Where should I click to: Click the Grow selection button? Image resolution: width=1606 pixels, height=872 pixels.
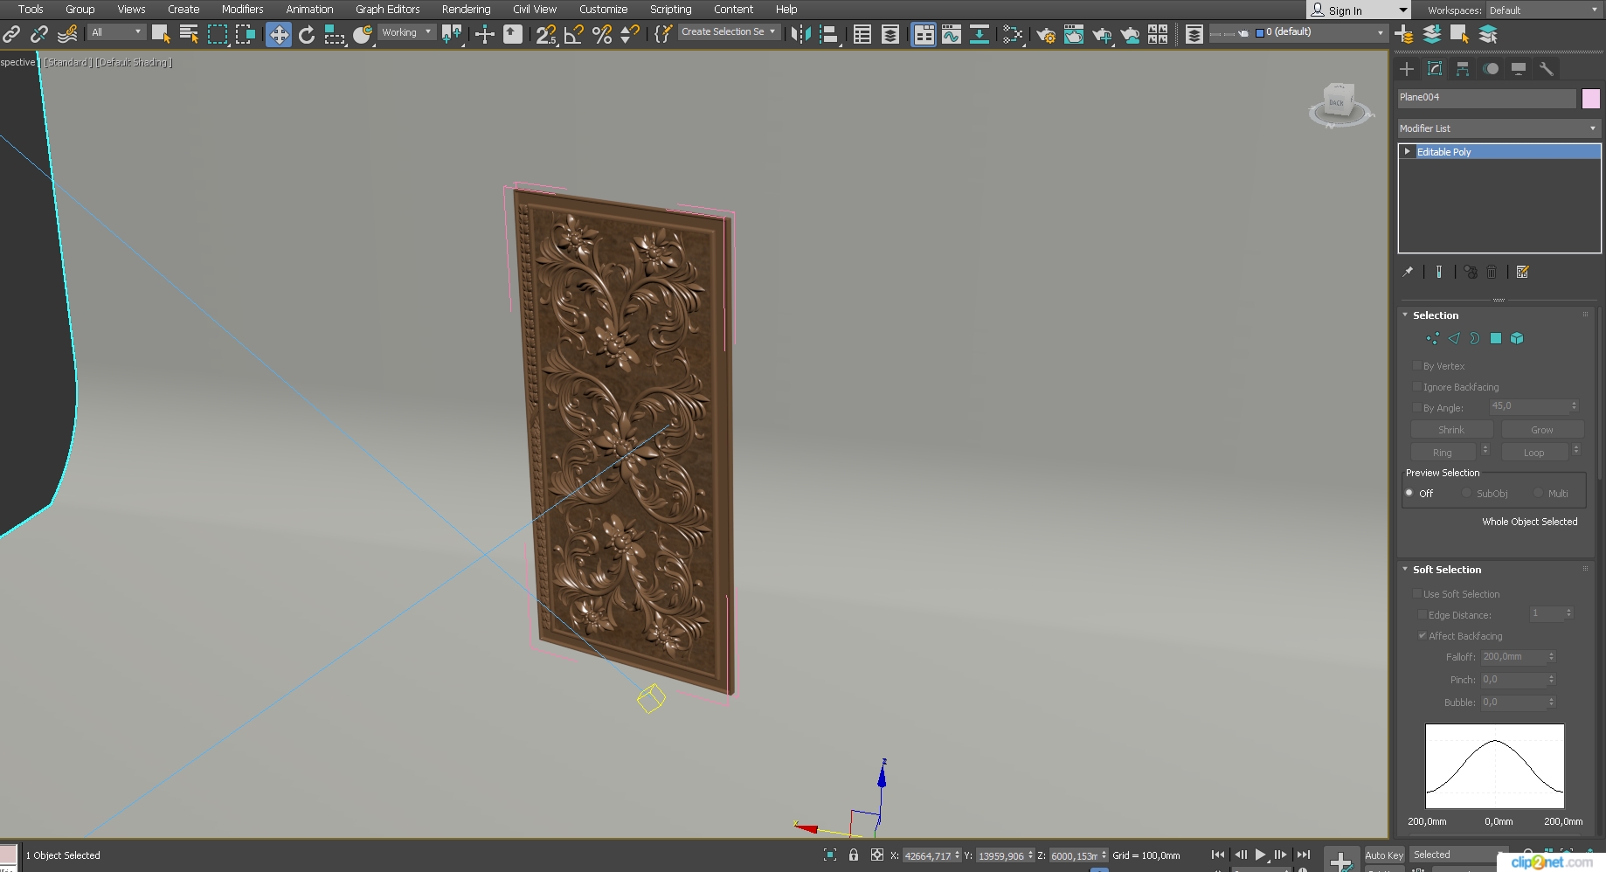click(1542, 430)
